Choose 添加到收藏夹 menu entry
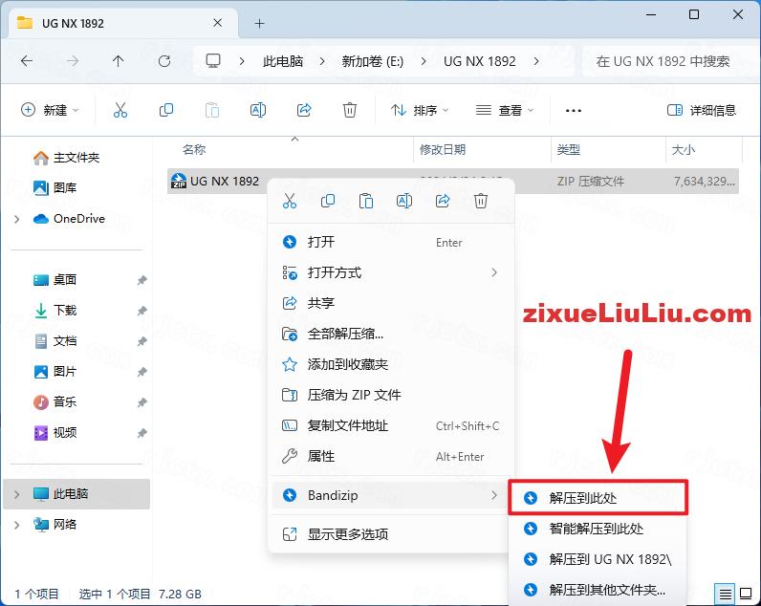761x606 pixels. (x=391, y=364)
